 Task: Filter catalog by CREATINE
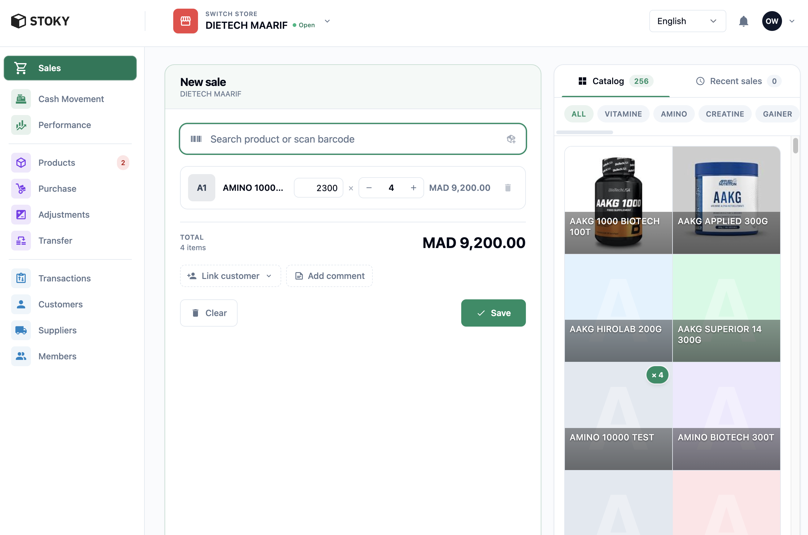[x=725, y=114]
